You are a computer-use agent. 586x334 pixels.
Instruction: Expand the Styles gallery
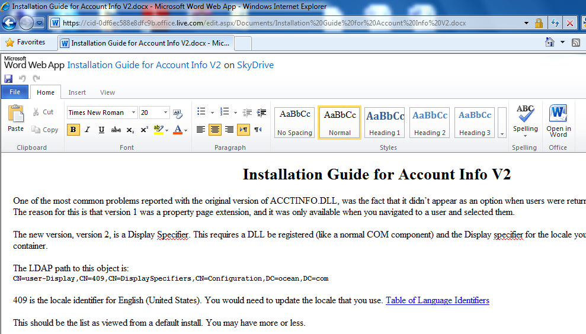(502, 123)
